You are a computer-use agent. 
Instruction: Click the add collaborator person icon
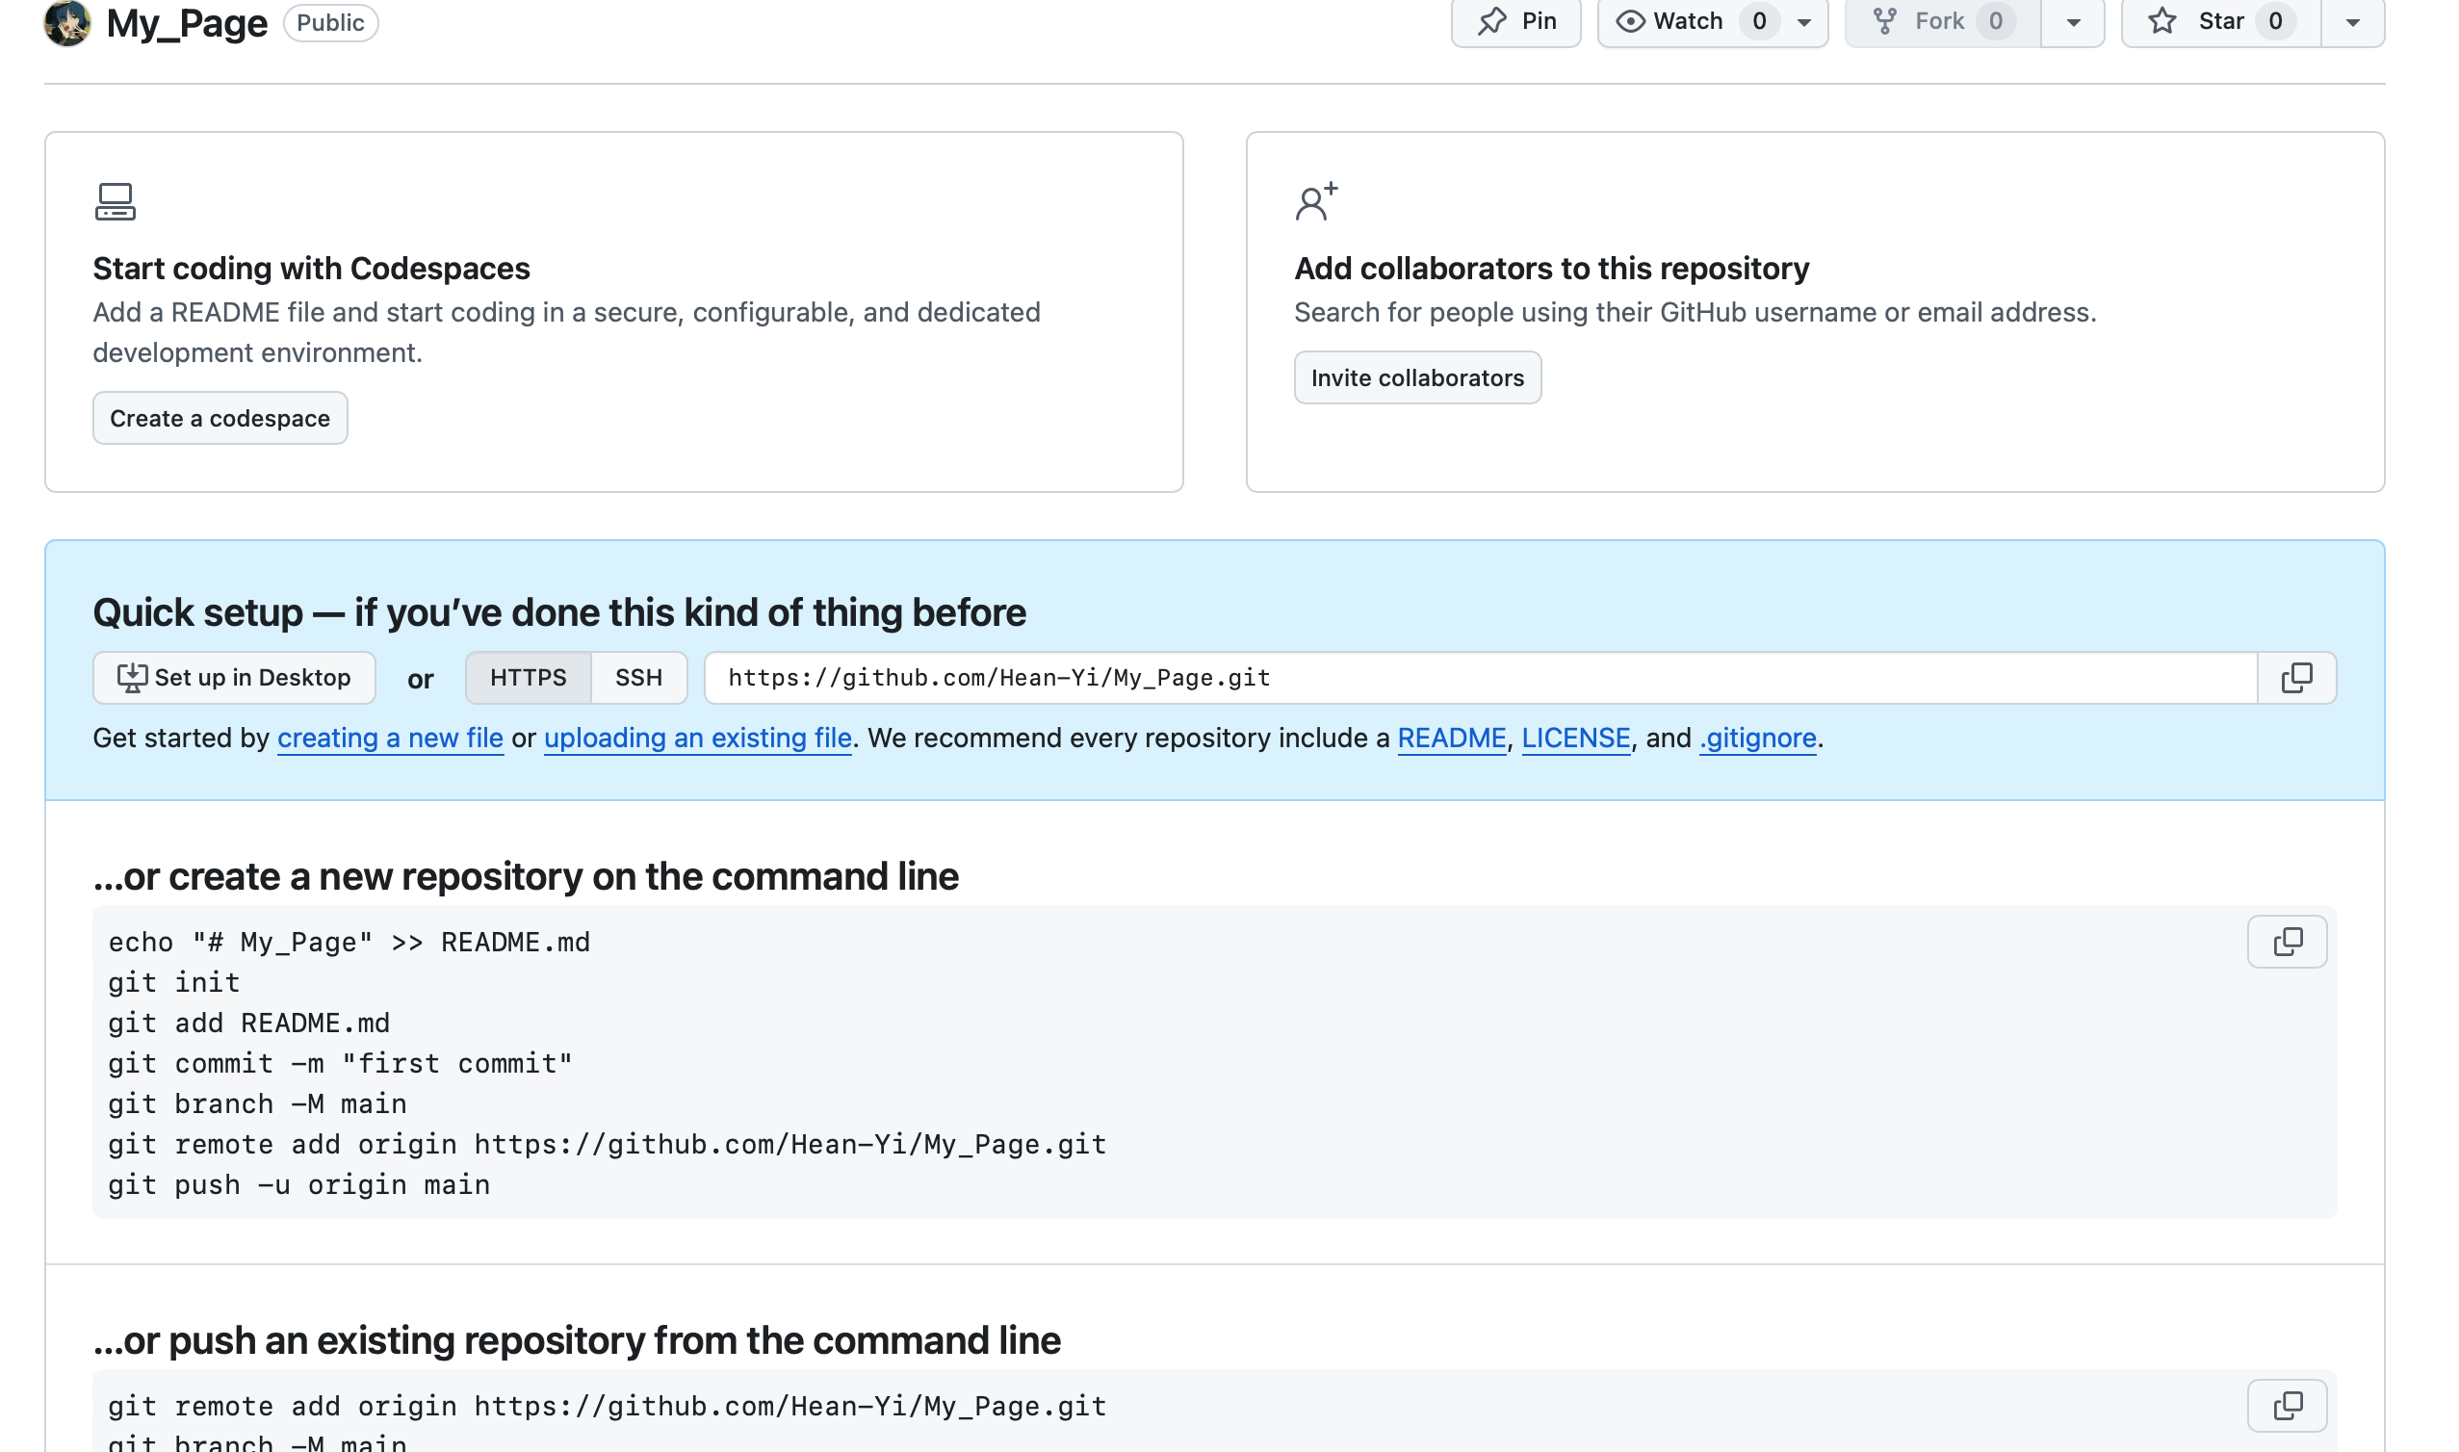[x=1315, y=201]
